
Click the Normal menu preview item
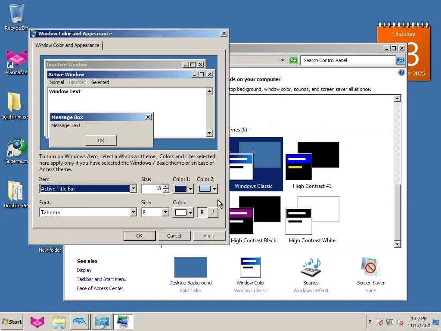click(x=56, y=82)
